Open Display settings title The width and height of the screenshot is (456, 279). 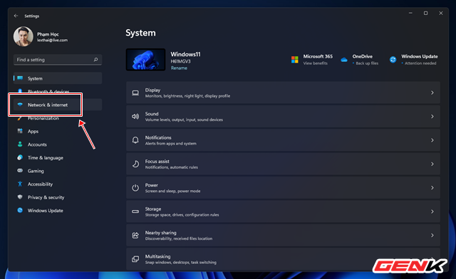pyautogui.click(x=152, y=90)
